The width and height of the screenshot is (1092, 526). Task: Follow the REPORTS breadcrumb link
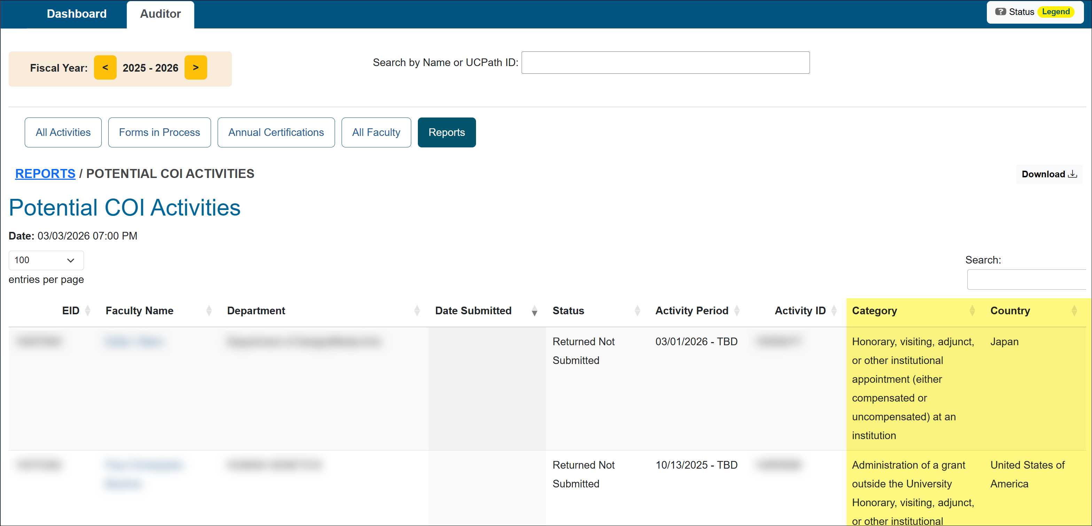point(45,173)
